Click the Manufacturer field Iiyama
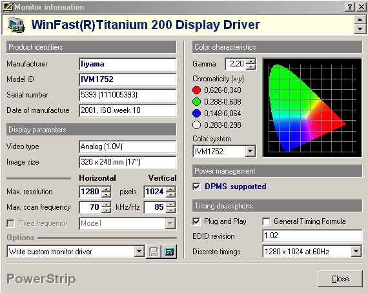Image resolution: width=368 pixels, height=293 pixels. tap(127, 64)
